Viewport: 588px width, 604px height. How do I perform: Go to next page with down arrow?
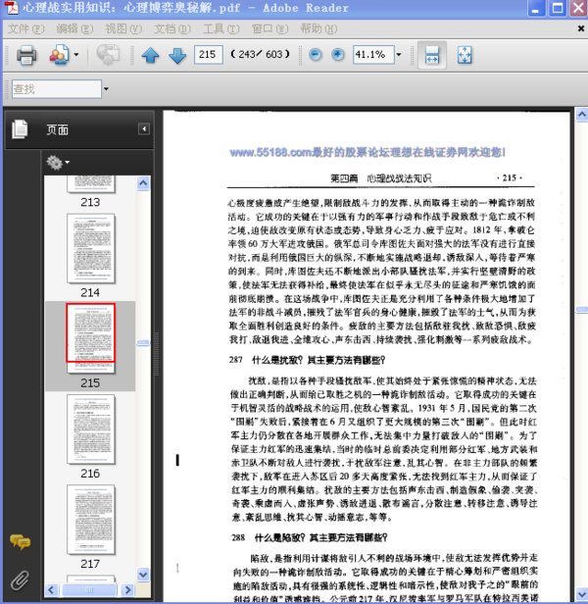coord(177,56)
